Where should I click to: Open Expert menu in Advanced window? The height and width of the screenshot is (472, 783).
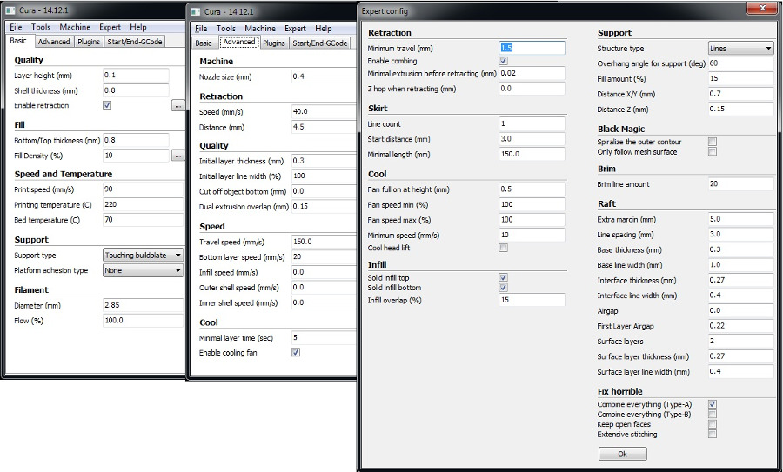click(x=295, y=29)
